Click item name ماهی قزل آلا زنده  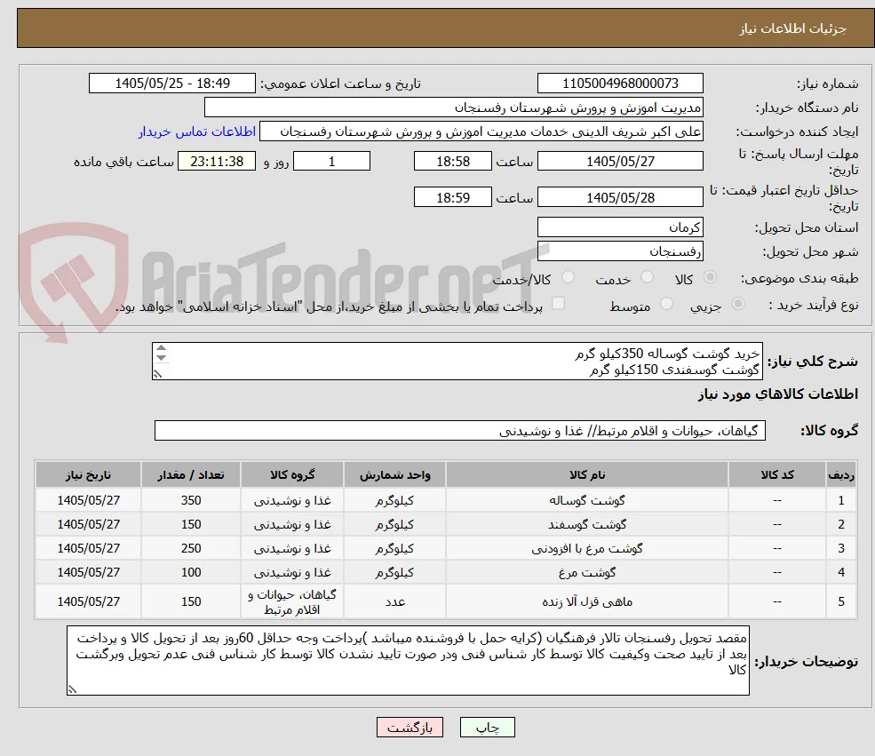click(587, 601)
